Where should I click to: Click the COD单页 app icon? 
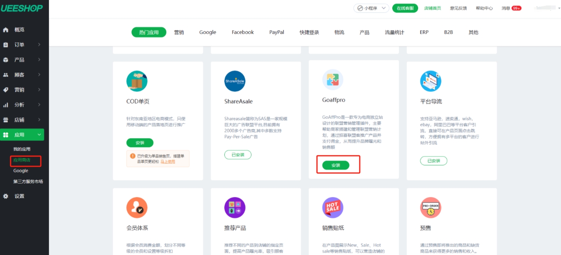click(137, 81)
